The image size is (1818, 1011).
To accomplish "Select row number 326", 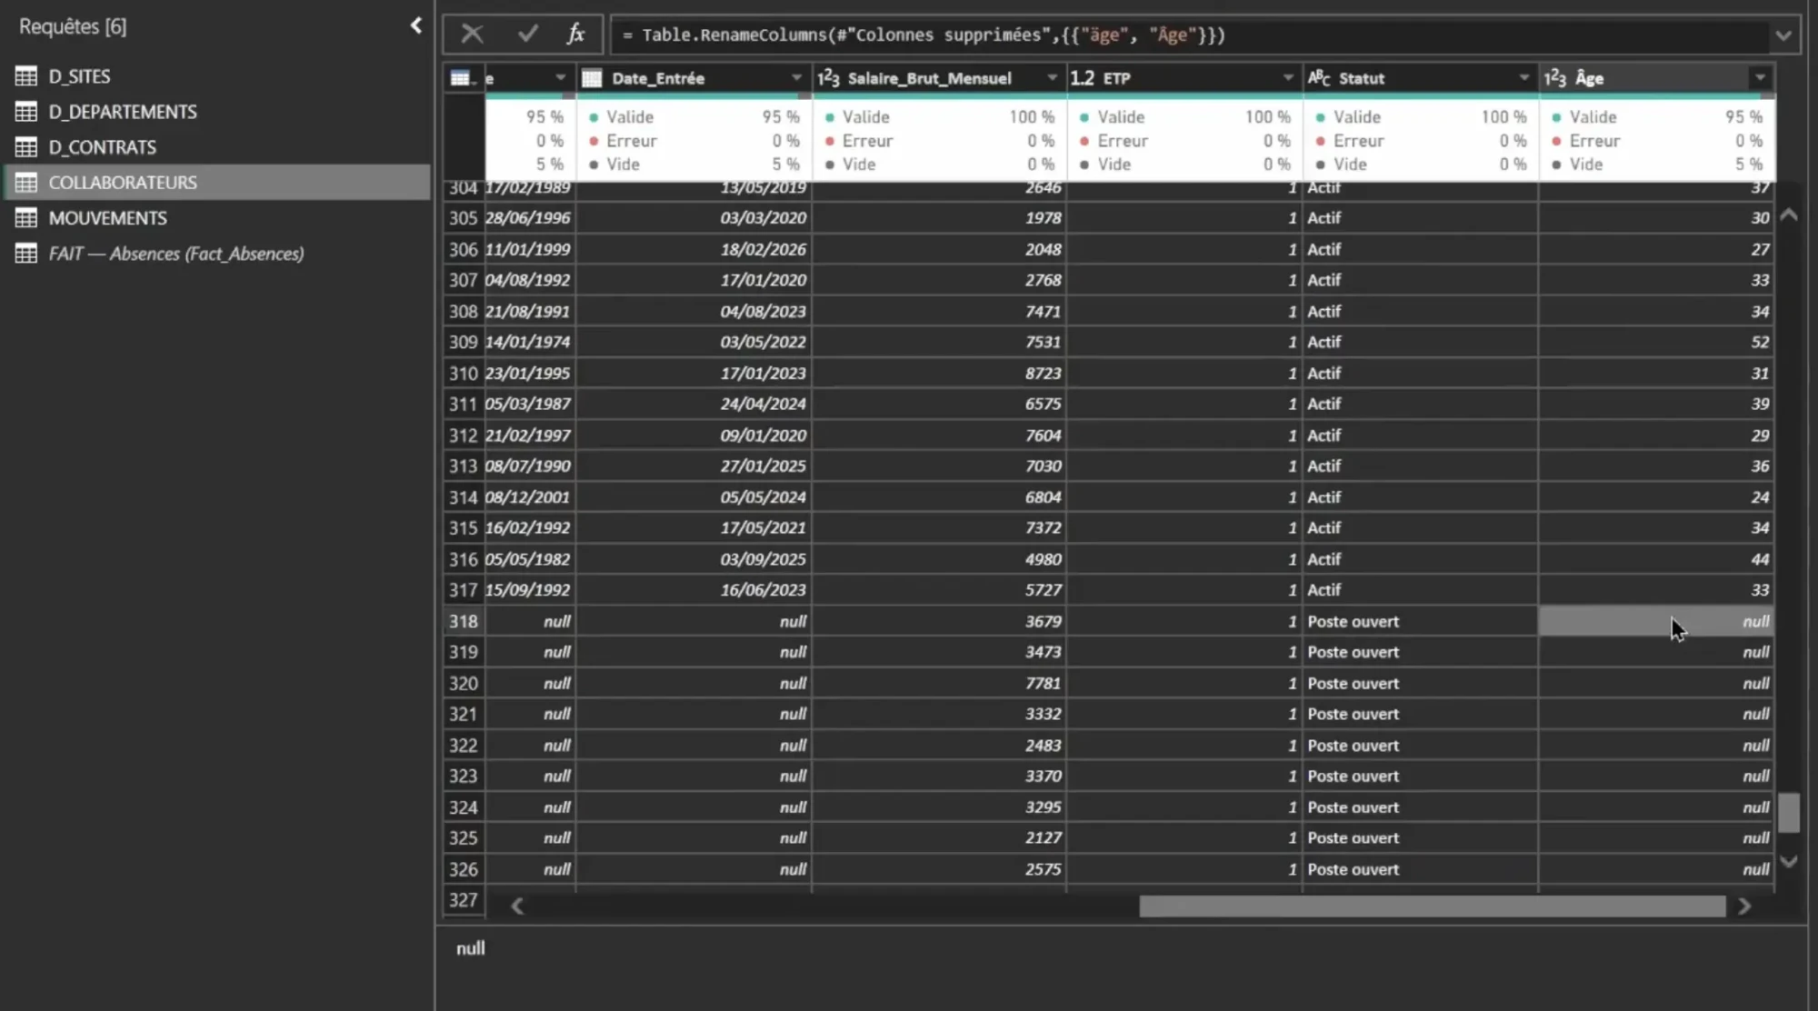I will [463, 870].
